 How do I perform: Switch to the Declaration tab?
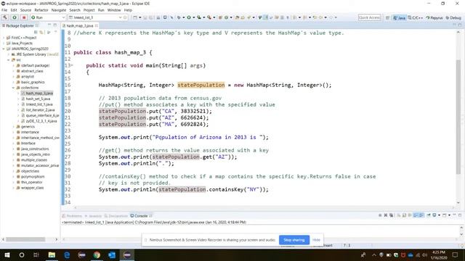pos(116,216)
